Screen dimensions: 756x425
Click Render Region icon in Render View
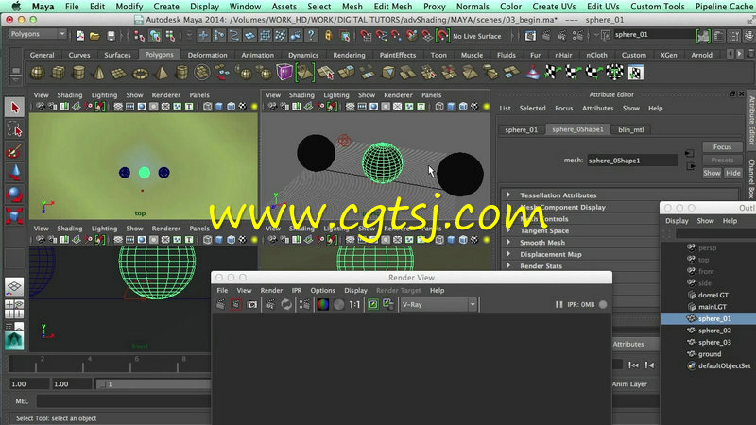(235, 304)
